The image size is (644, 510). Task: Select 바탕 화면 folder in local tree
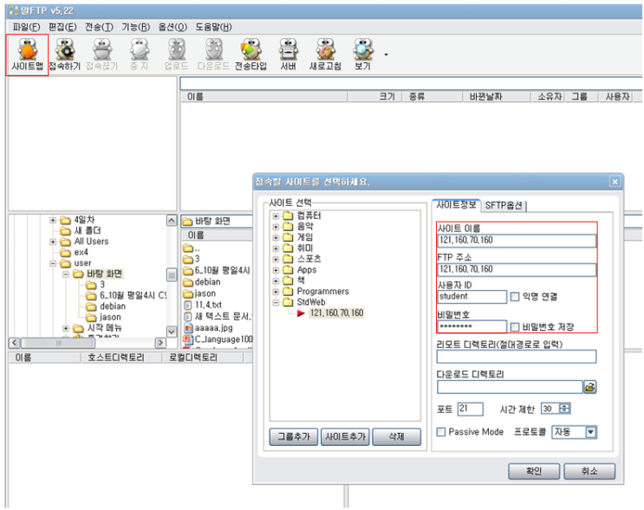pyautogui.click(x=104, y=274)
